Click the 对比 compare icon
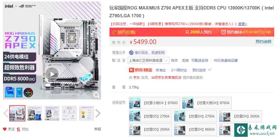The height and width of the screenshot is (137, 277). [x=18, y=129]
